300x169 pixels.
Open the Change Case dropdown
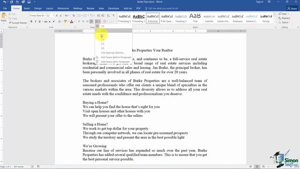point(67,15)
